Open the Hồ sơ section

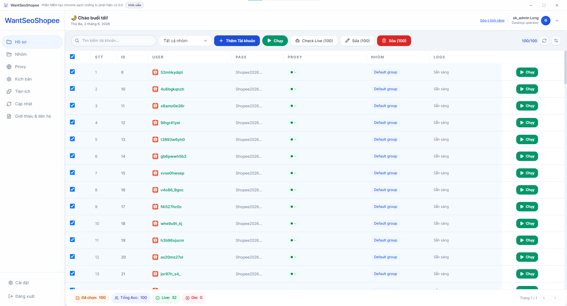[32, 42]
